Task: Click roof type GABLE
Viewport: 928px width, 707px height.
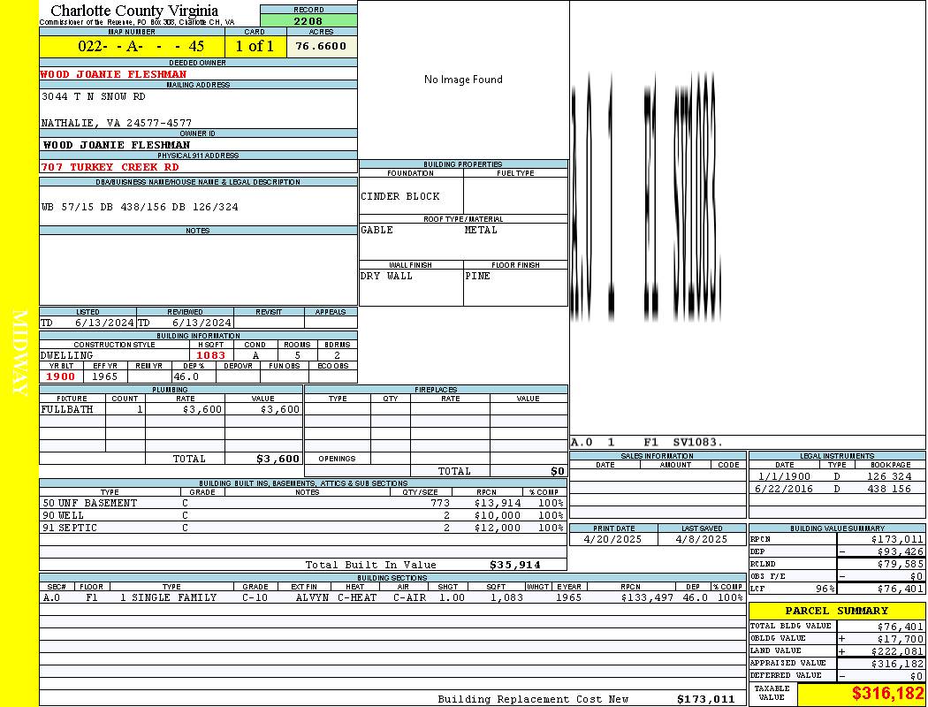Action: tap(377, 230)
